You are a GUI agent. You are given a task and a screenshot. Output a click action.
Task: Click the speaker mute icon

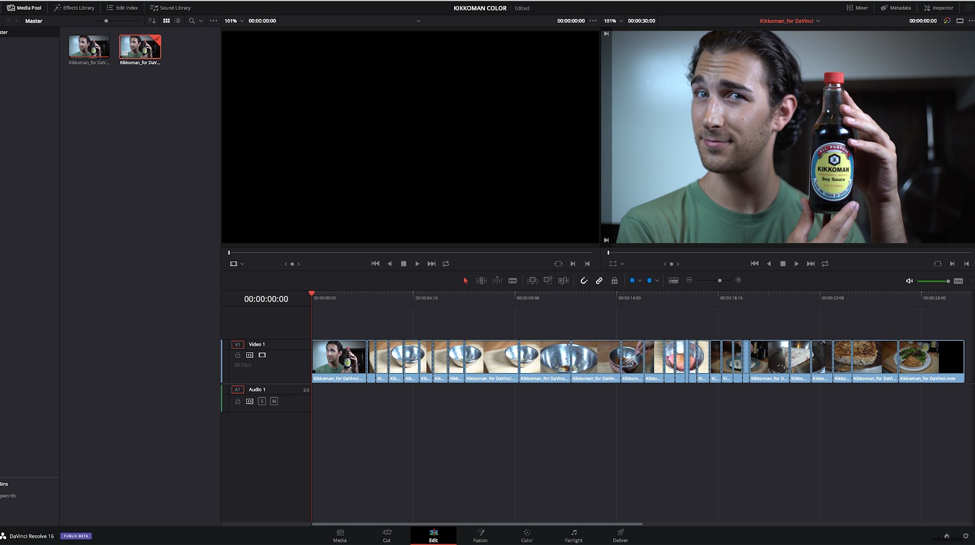coord(909,281)
